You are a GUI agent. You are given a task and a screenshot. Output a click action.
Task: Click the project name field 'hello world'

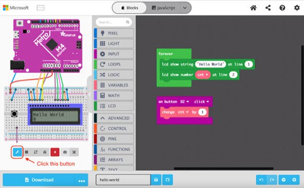coord(123,180)
